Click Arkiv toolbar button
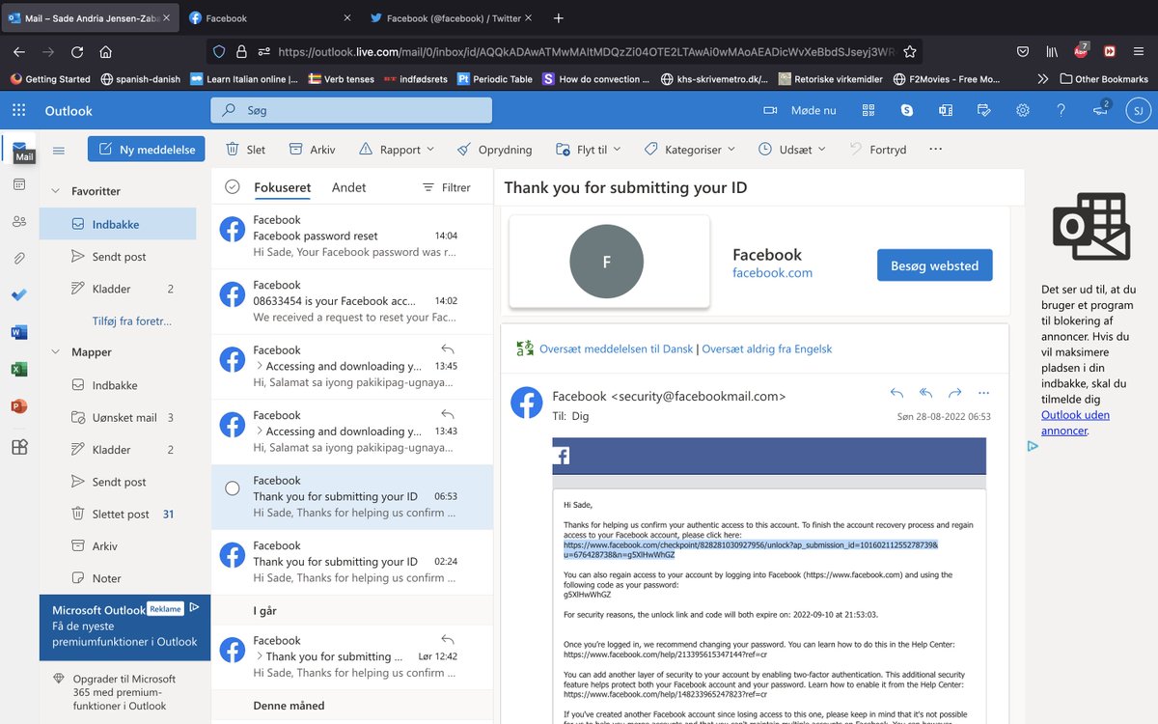 pos(312,150)
